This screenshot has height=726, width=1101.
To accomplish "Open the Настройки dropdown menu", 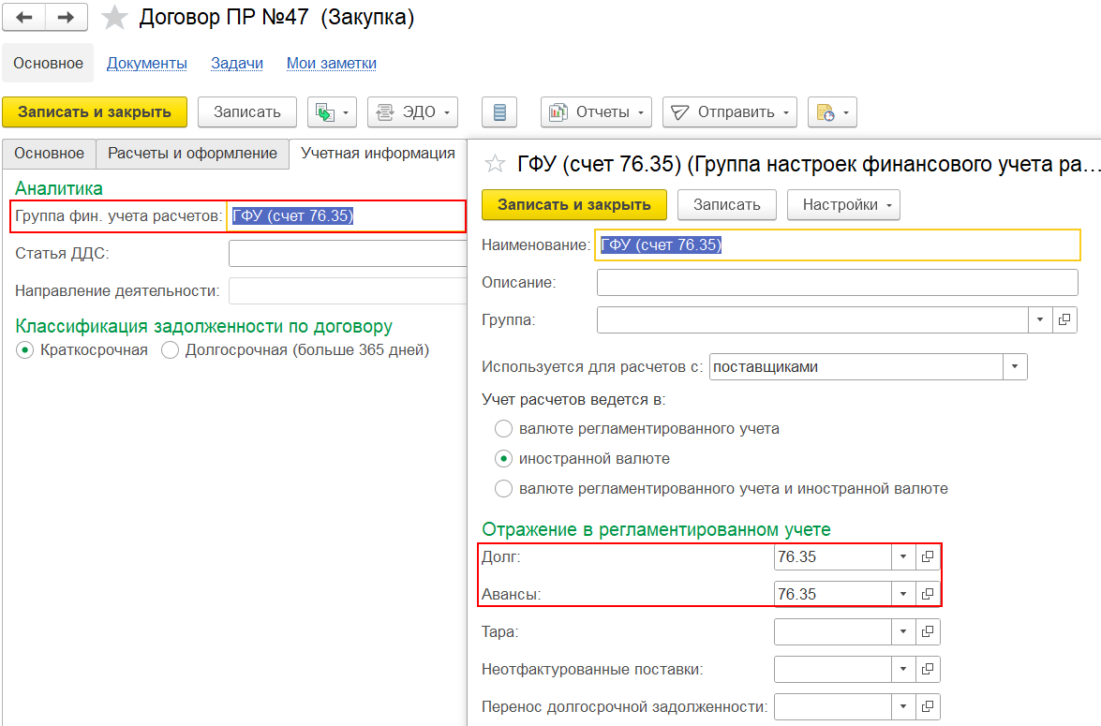I will [843, 205].
